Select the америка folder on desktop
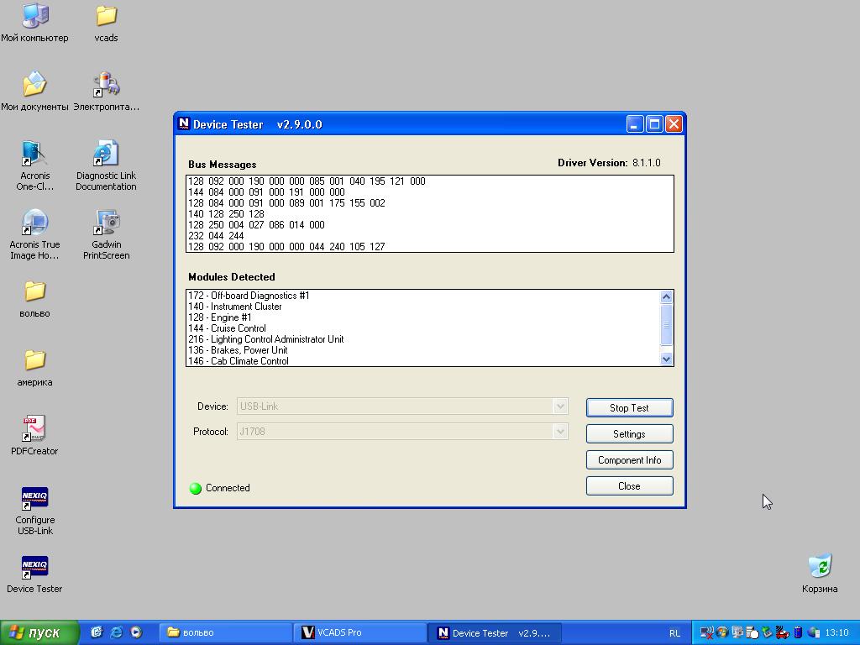Image resolution: width=860 pixels, height=645 pixels. coord(34,368)
